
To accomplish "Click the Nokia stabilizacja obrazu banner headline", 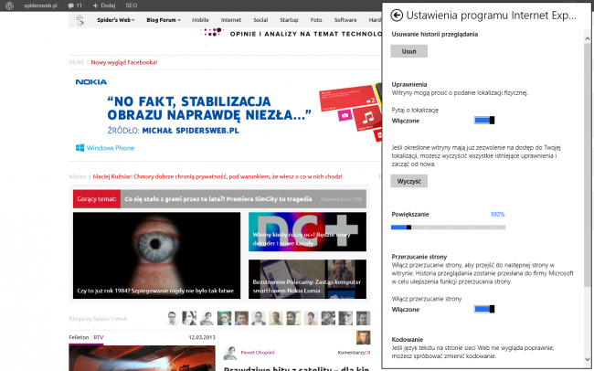I will 209,108.
